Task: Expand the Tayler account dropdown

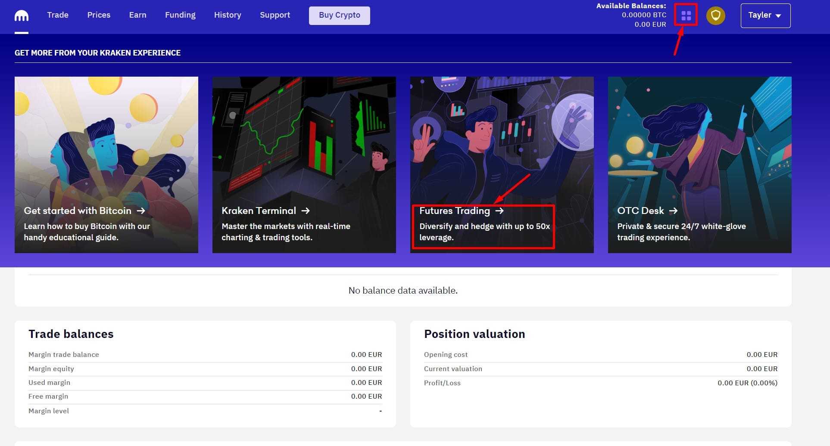Action: pos(765,15)
